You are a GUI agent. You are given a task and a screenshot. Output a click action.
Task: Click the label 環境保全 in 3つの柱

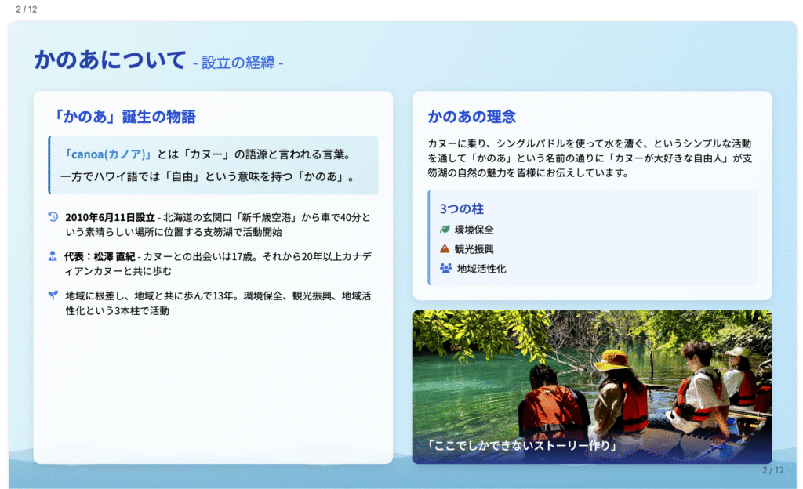pos(474,230)
